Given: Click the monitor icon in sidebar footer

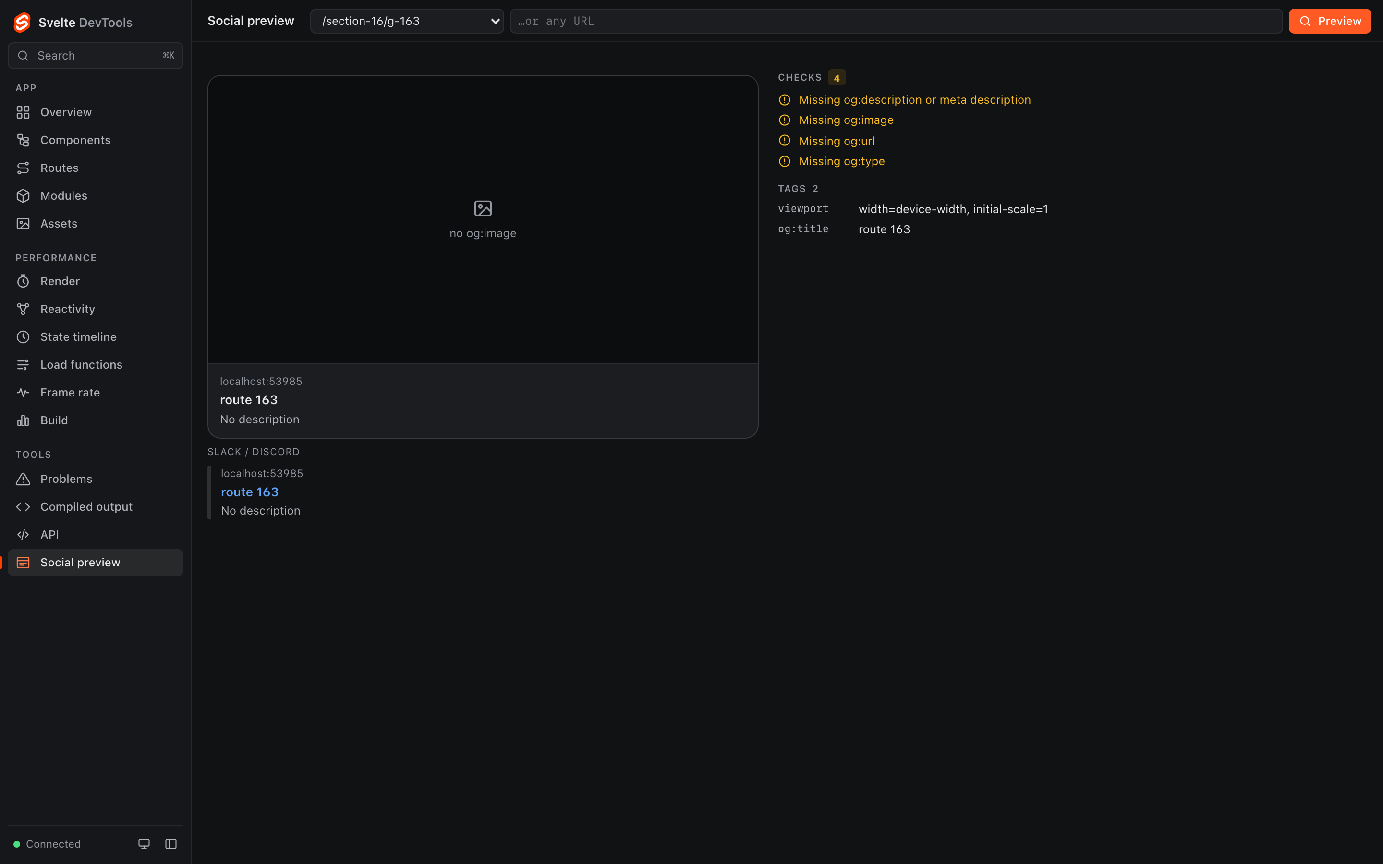Looking at the screenshot, I should (x=144, y=844).
